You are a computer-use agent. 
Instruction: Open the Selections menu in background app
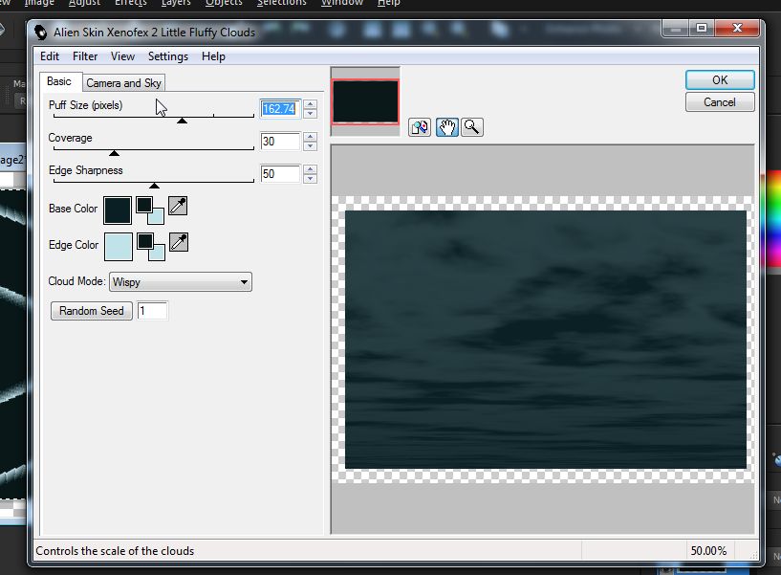(x=281, y=3)
